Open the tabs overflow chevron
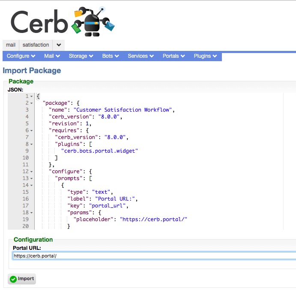This screenshot has width=296, height=293. (x=59, y=45)
